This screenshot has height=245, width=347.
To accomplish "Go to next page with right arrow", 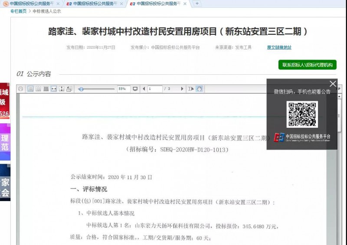I will (182, 89).
